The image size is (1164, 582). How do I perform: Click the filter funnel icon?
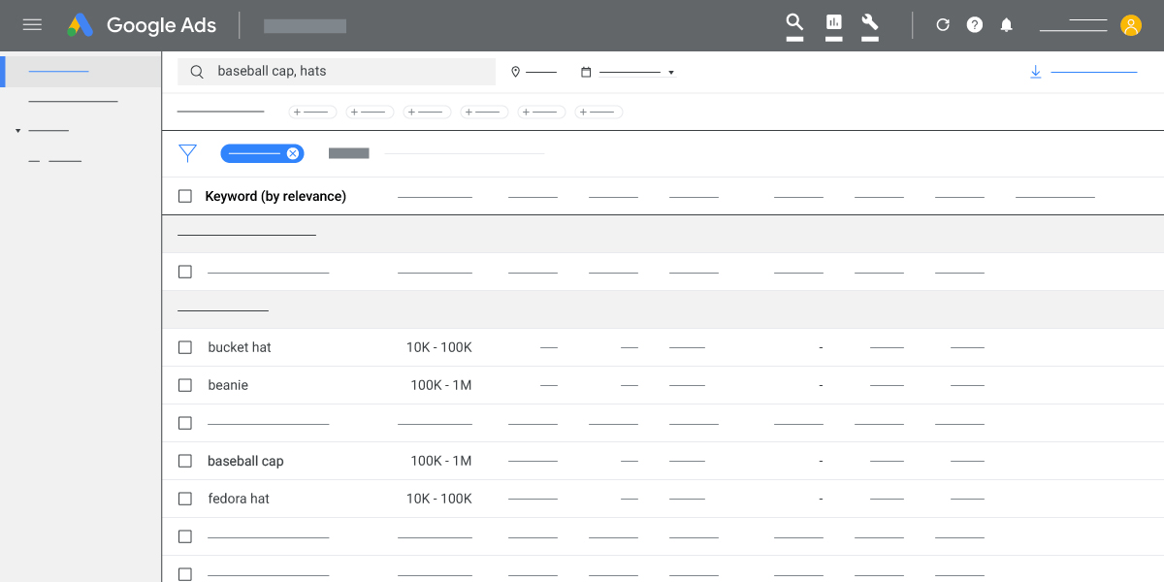pos(187,152)
